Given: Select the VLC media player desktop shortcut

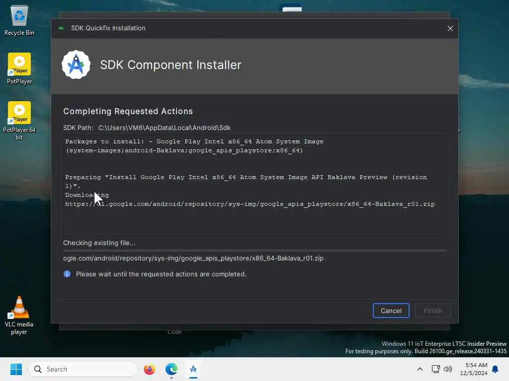Looking at the screenshot, I should point(19,315).
